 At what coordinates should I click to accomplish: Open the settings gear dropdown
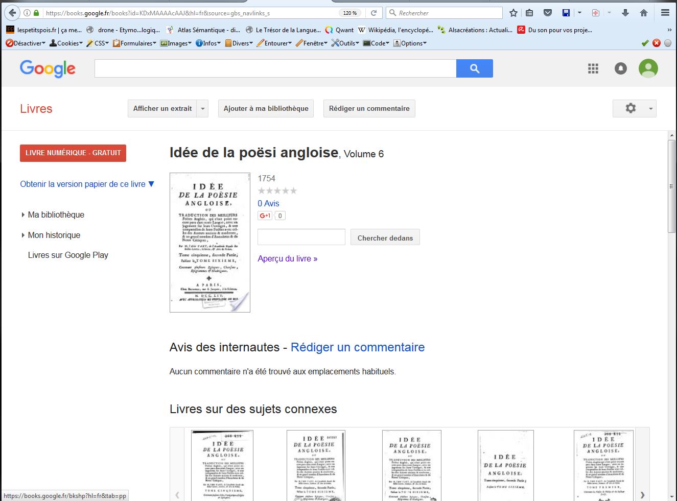634,108
